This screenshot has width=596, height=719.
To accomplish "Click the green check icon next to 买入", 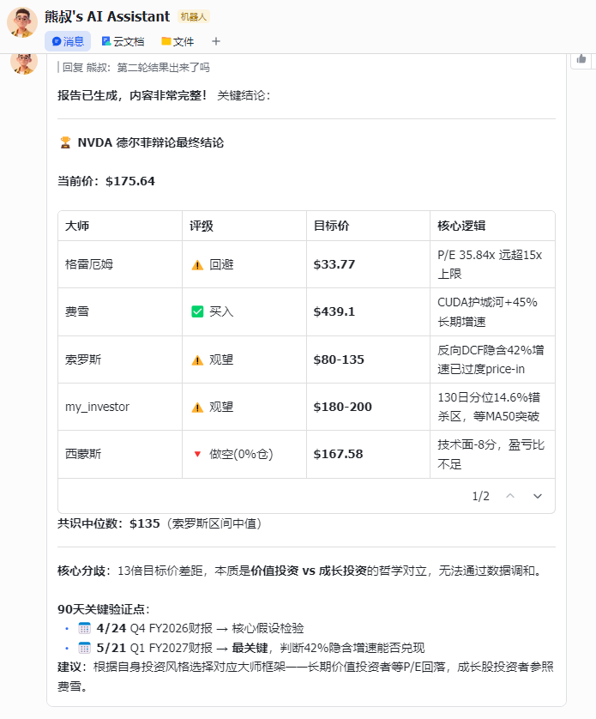I will coord(197,311).
